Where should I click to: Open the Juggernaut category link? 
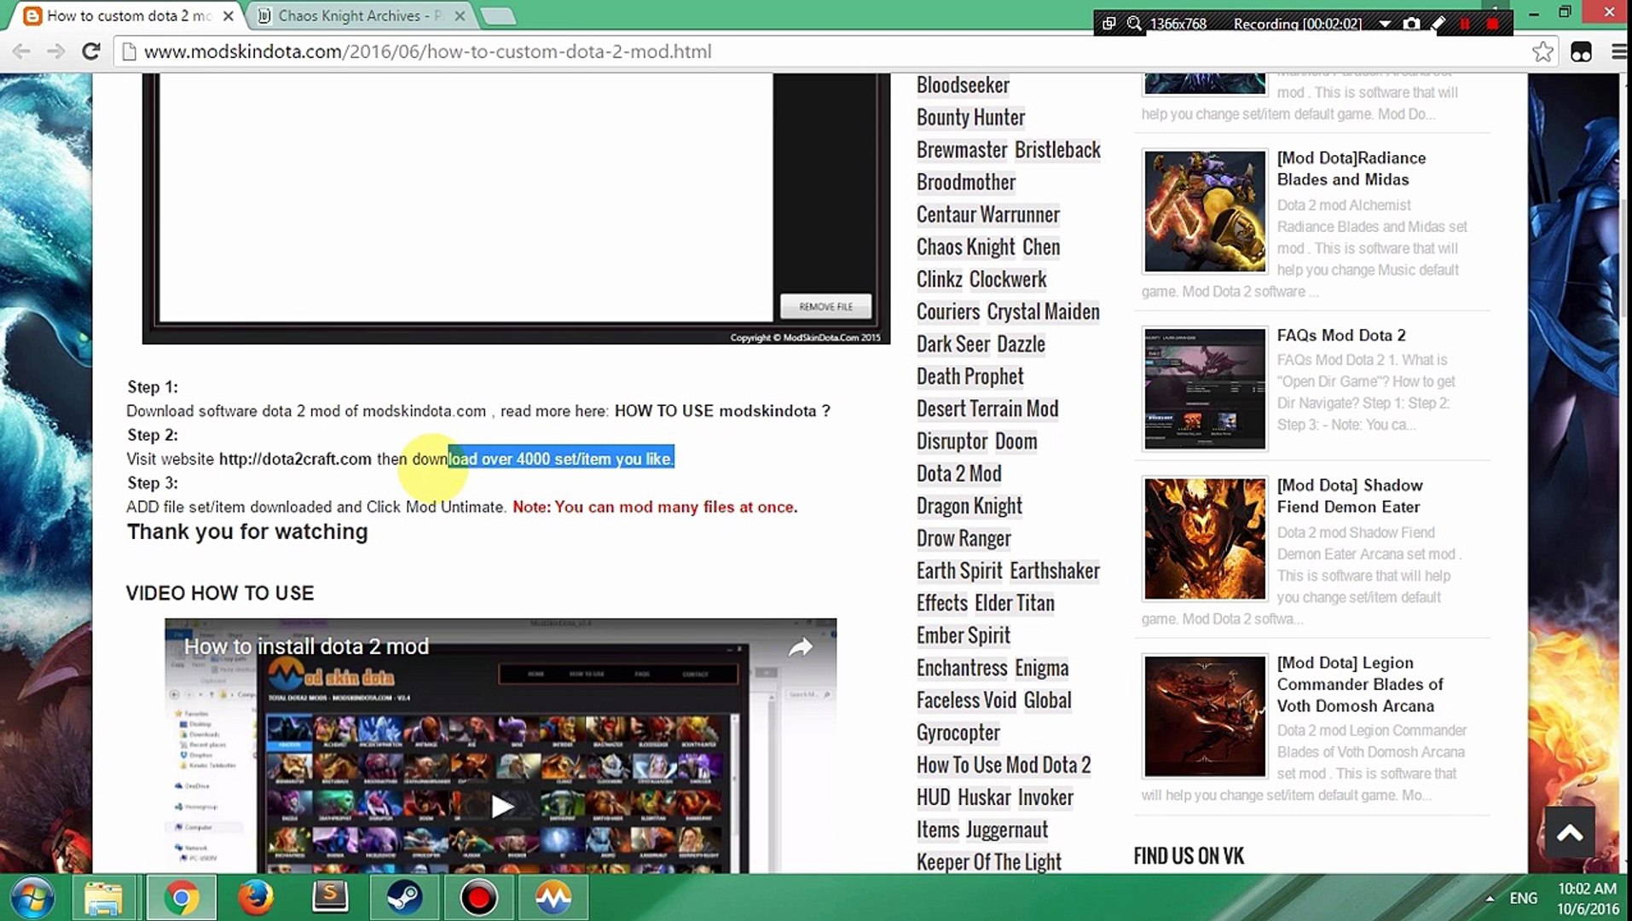(1007, 831)
